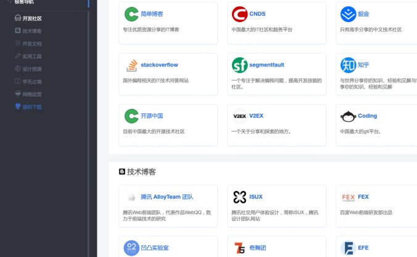The width and height of the screenshot is (417, 257).
Task: Click the stackoverflow orange stack logo
Action: coord(132,65)
